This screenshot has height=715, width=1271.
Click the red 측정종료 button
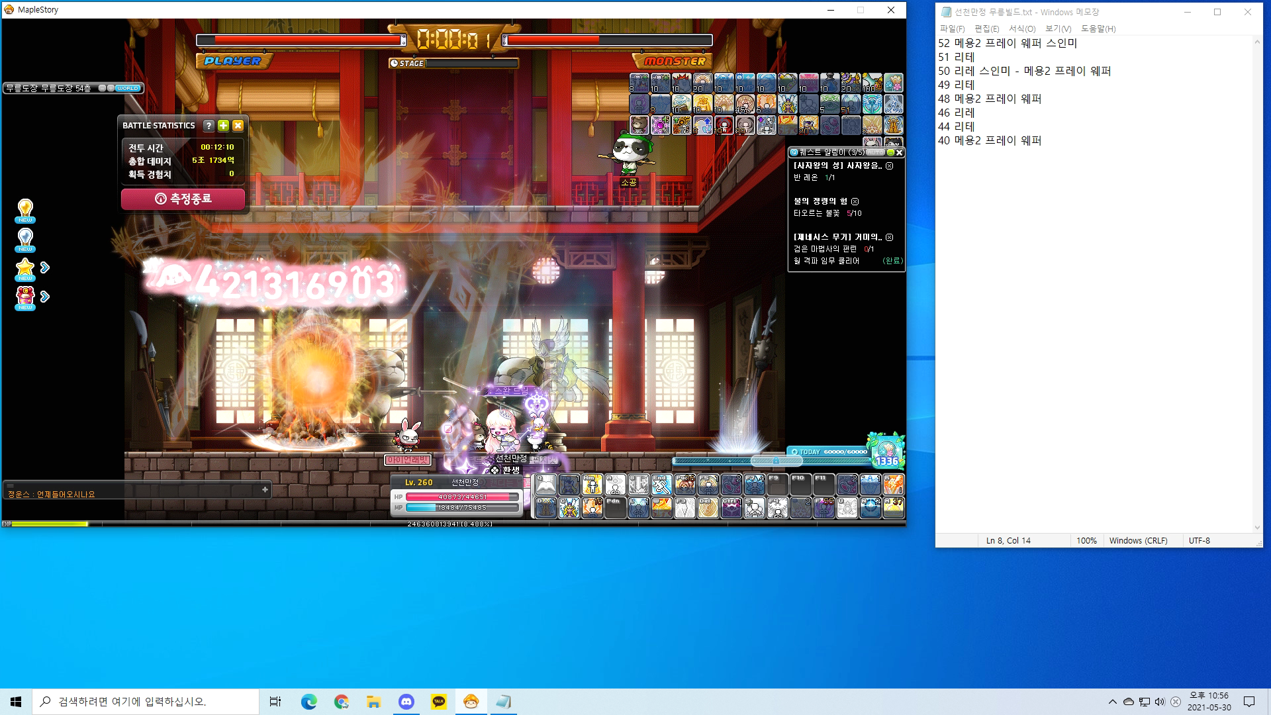(x=183, y=199)
